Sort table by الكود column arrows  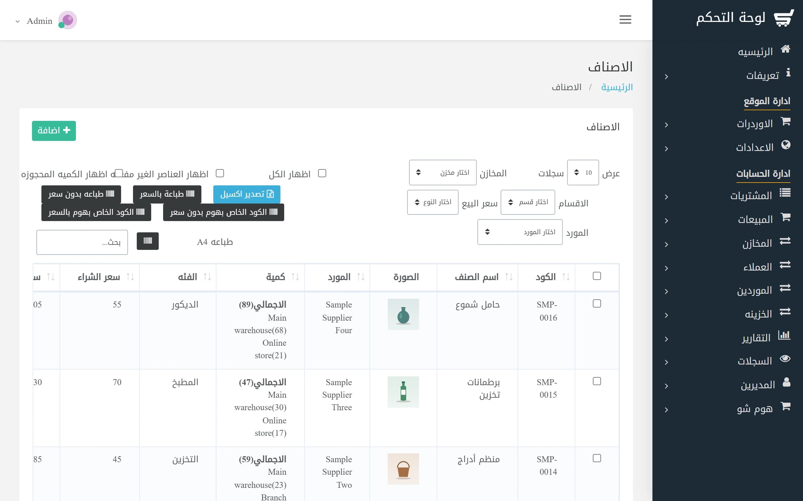566,277
